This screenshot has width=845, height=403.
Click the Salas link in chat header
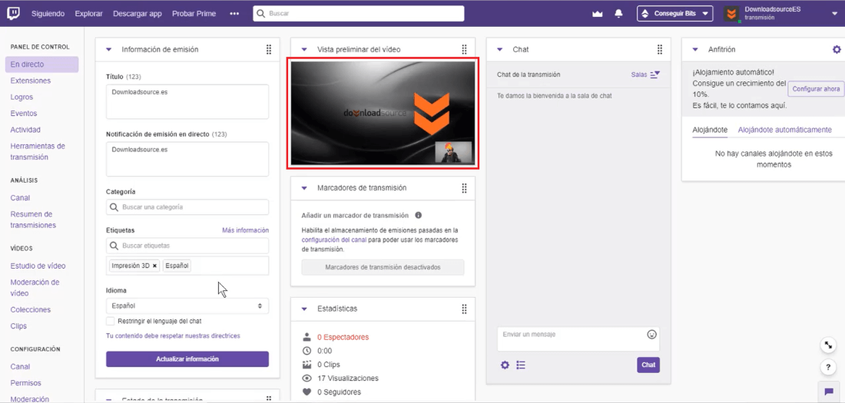coord(638,75)
